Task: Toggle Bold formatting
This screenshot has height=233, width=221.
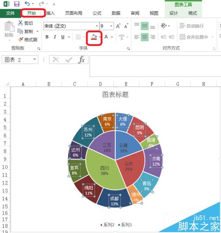Action: click(x=47, y=37)
